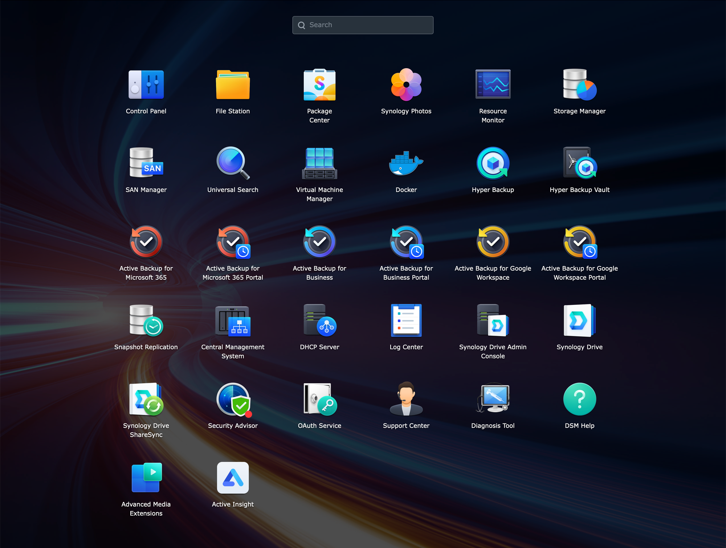
Task: Open Active Insight
Action: 233,478
